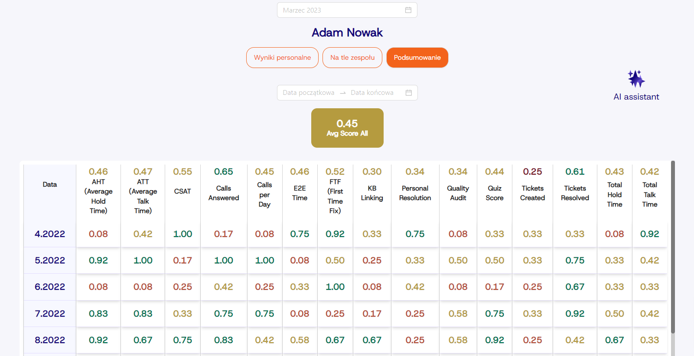Click the CSAT column header
Viewport: 694px width, 356px height.
pyautogui.click(x=182, y=191)
